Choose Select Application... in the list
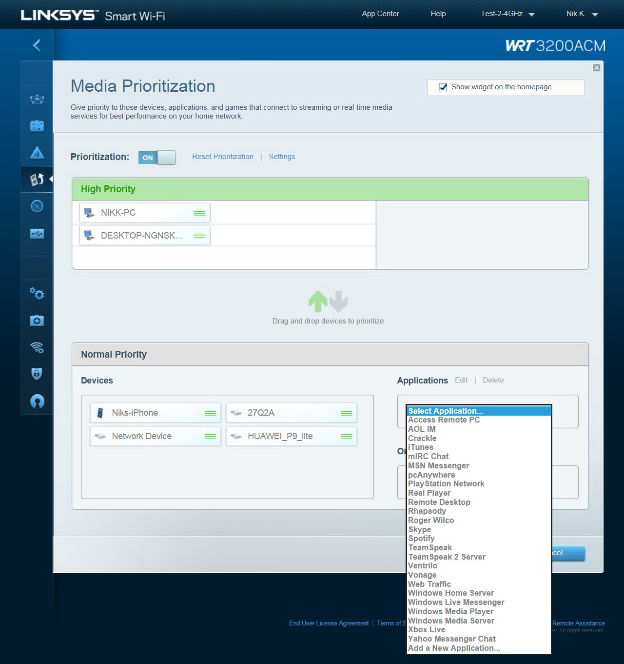Image resolution: width=624 pixels, height=664 pixels. tap(479, 411)
